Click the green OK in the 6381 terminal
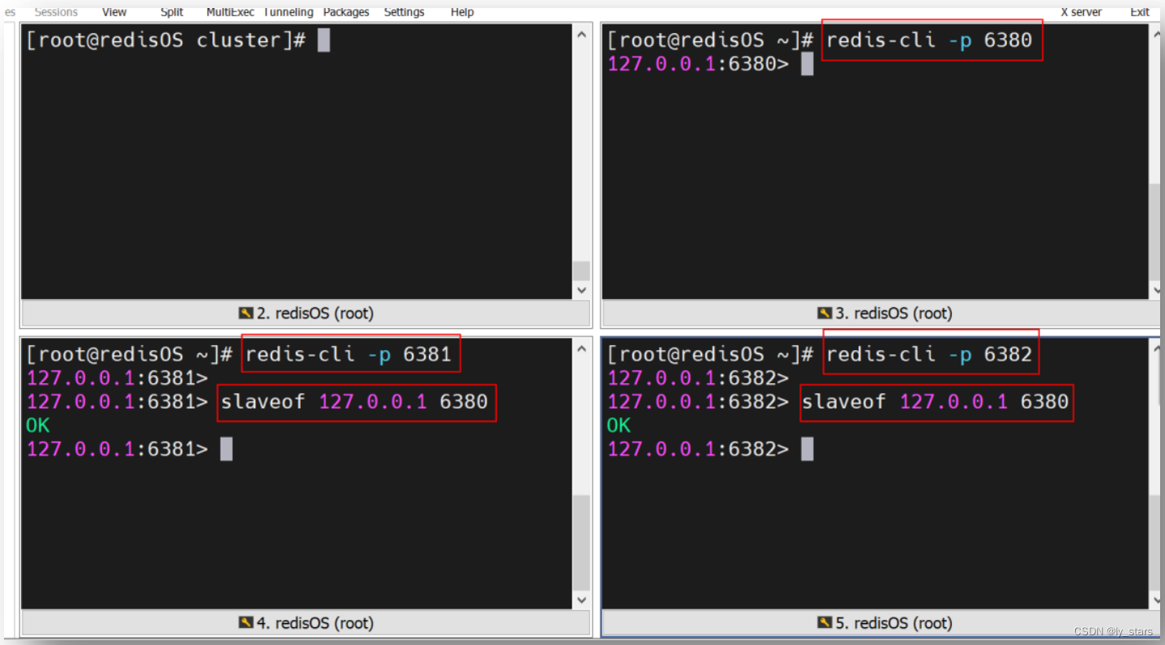 click(x=38, y=425)
